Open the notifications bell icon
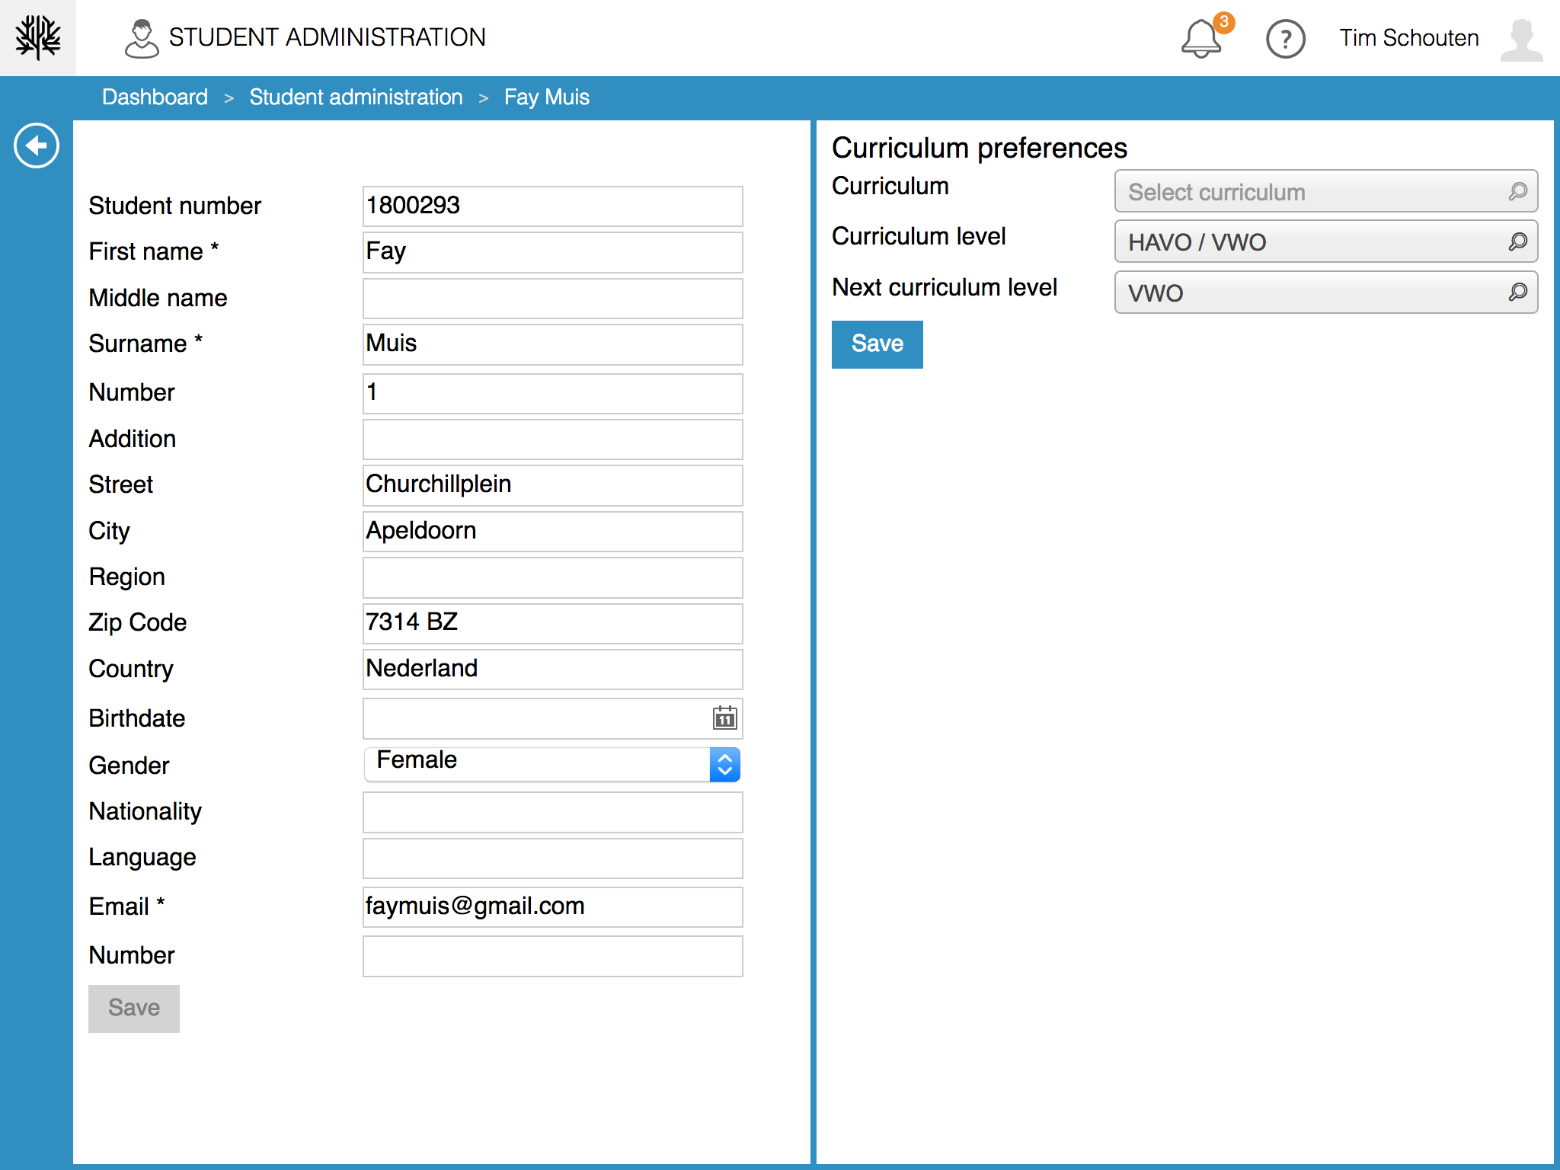Viewport: 1560px width, 1170px height. click(1201, 39)
